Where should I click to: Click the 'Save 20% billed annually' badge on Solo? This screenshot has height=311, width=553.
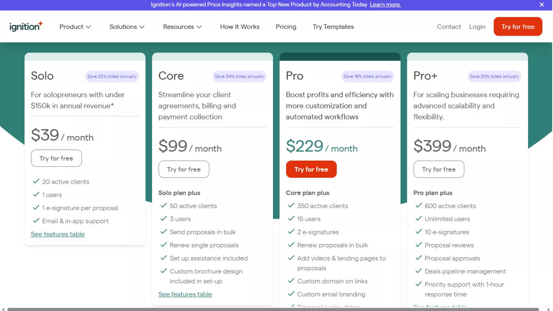pyautogui.click(x=112, y=76)
